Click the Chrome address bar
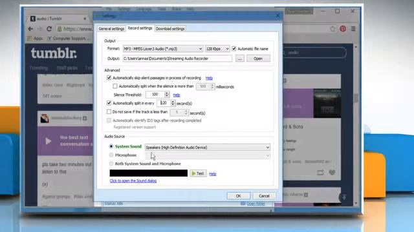This screenshot has width=414, height=232. pyautogui.click(x=75, y=29)
